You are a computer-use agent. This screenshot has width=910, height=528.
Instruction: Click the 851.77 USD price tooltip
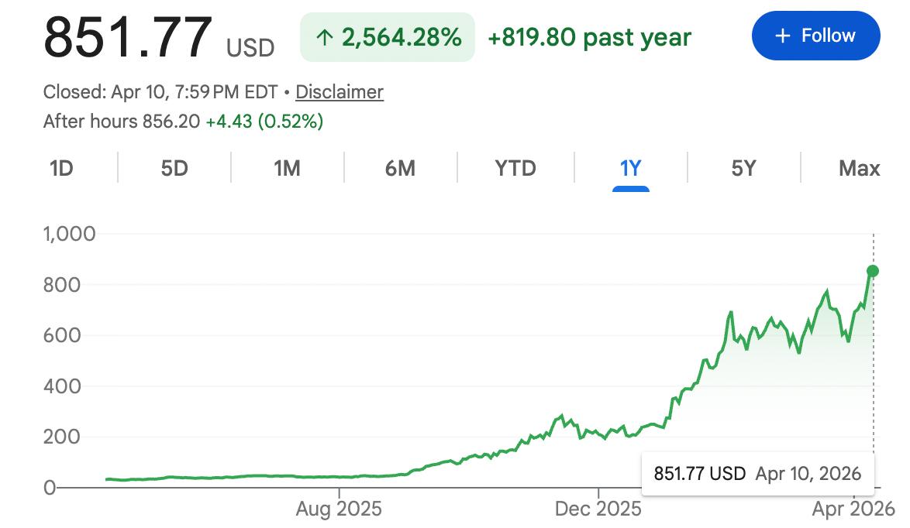[x=757, y=473]
